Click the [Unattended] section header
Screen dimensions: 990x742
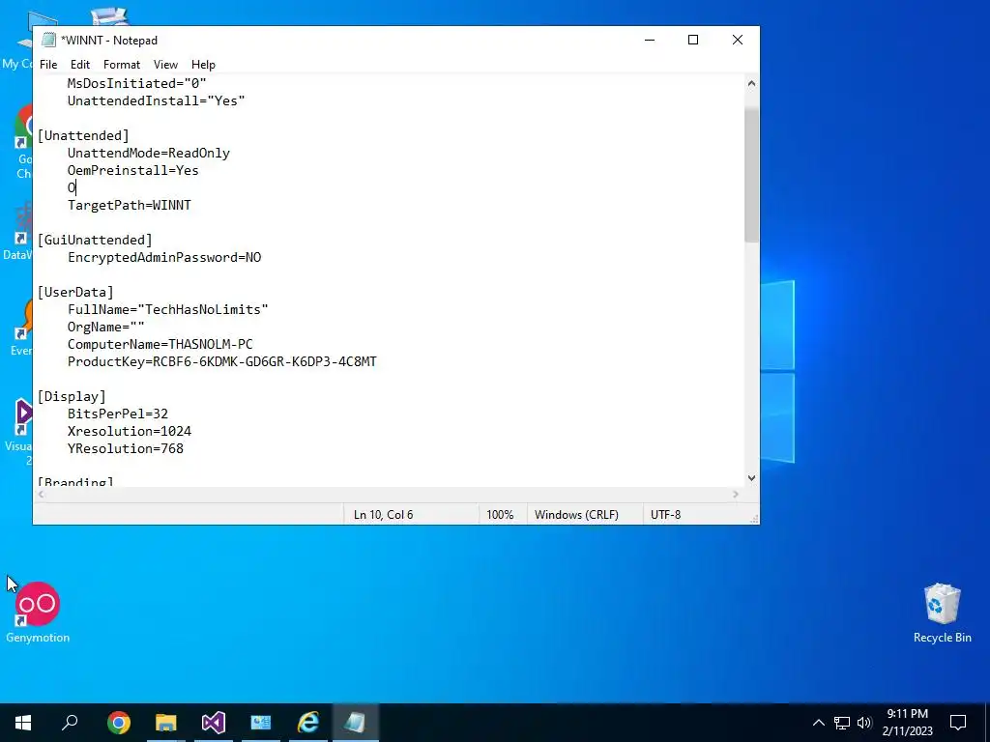(x=83, y=135)
